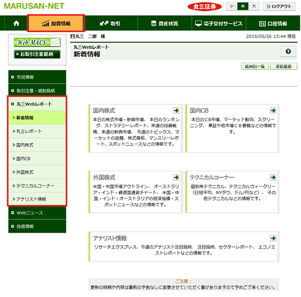Open the 投資情報 tab
301x297 pixels.
coord(56,23)
